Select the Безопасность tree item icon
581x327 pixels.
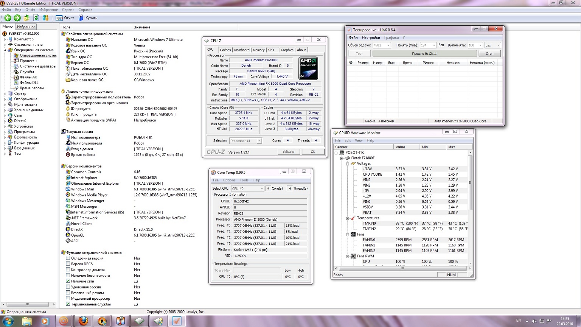point(11,137)
